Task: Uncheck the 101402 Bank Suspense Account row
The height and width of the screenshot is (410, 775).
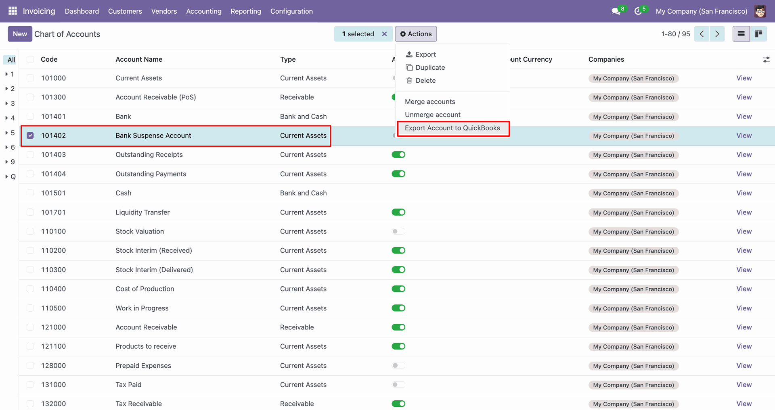Action: 30,135
